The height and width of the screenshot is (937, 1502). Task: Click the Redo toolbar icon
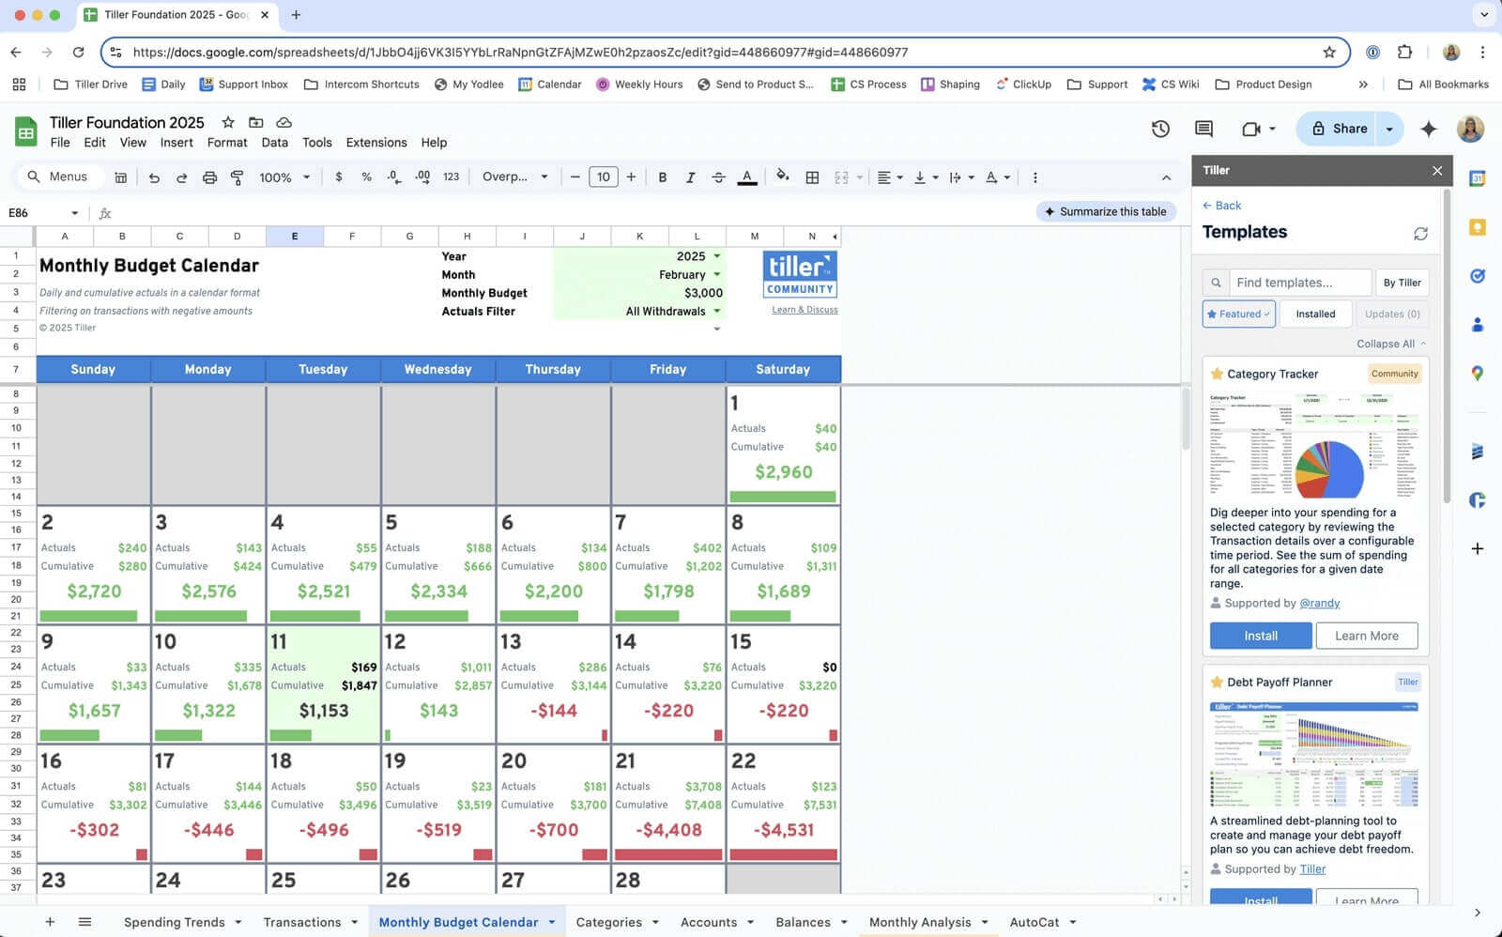(182, 177)
